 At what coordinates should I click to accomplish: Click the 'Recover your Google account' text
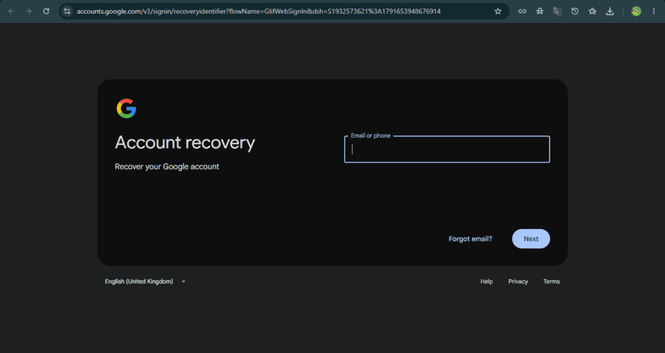click(x=167, y=167)
